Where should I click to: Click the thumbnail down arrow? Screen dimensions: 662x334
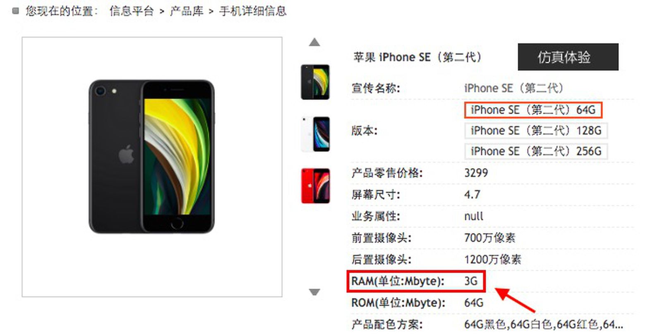point(314,292)
